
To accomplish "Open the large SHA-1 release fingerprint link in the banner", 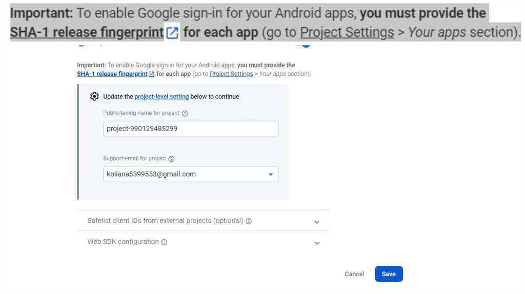I will [86, 33].
